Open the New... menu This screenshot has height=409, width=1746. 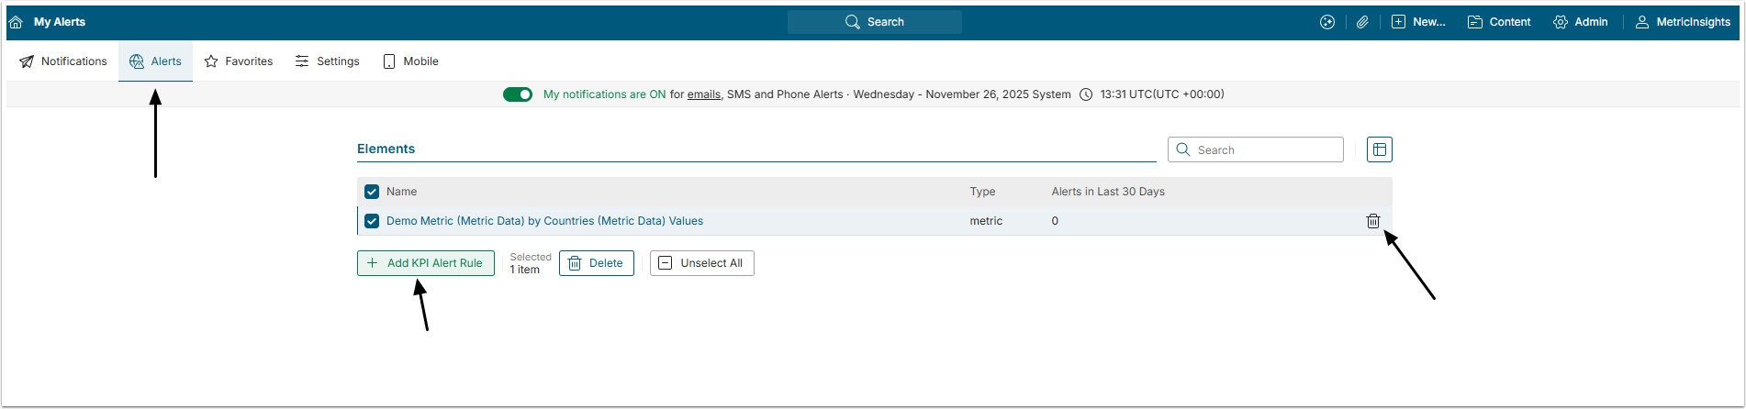pos(1418,22)
